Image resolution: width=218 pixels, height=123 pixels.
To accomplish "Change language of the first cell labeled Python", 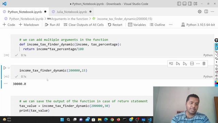I will coord(208,55).
